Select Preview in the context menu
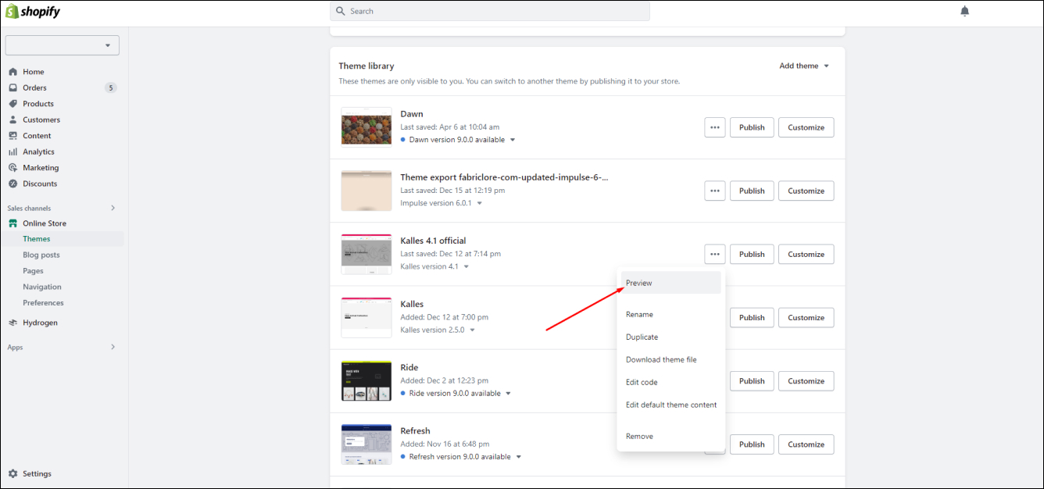This screenshot has width=1044, height=489. click(x=671, y=283)
